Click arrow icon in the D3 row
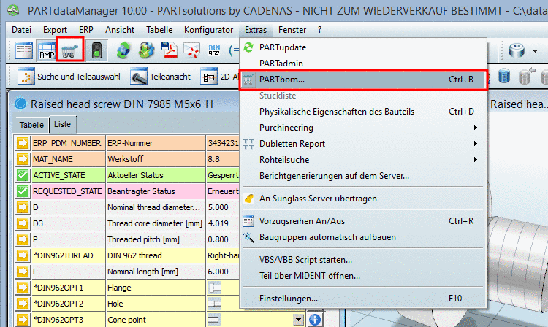 tap(23, 223)
